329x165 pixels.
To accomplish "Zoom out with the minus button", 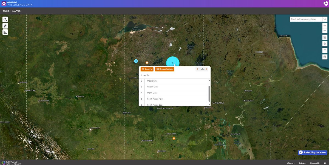I will [325, 31].
